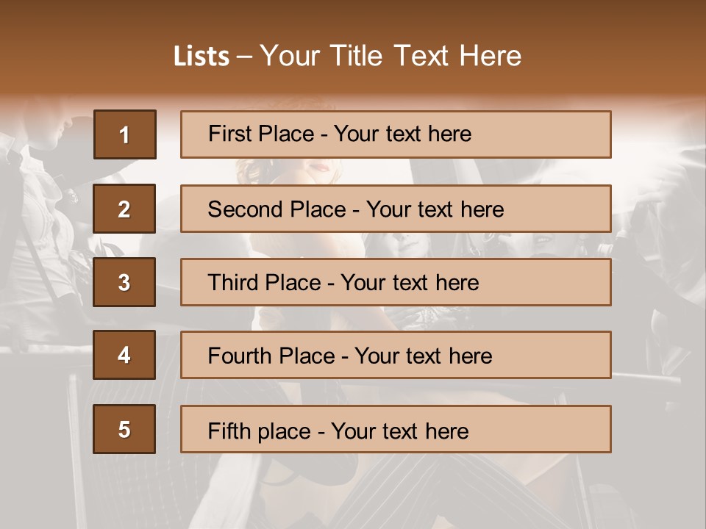Click the slide title text
The height and width of the screenshot is (529, 706).
347,56
